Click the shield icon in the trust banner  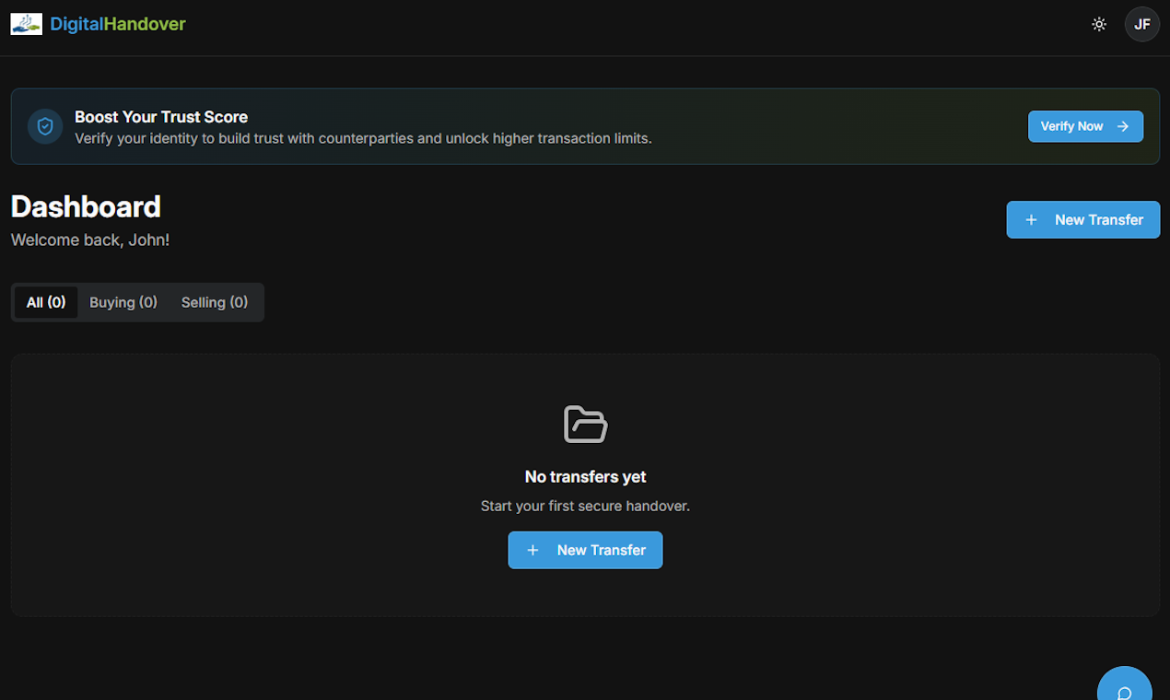(x=44, y=126)
